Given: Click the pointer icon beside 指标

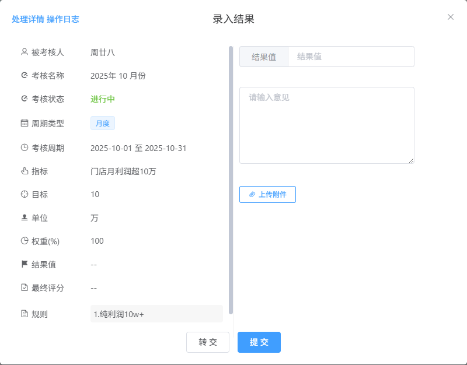Looking at the screenshot, I should (x=25, y=171).
